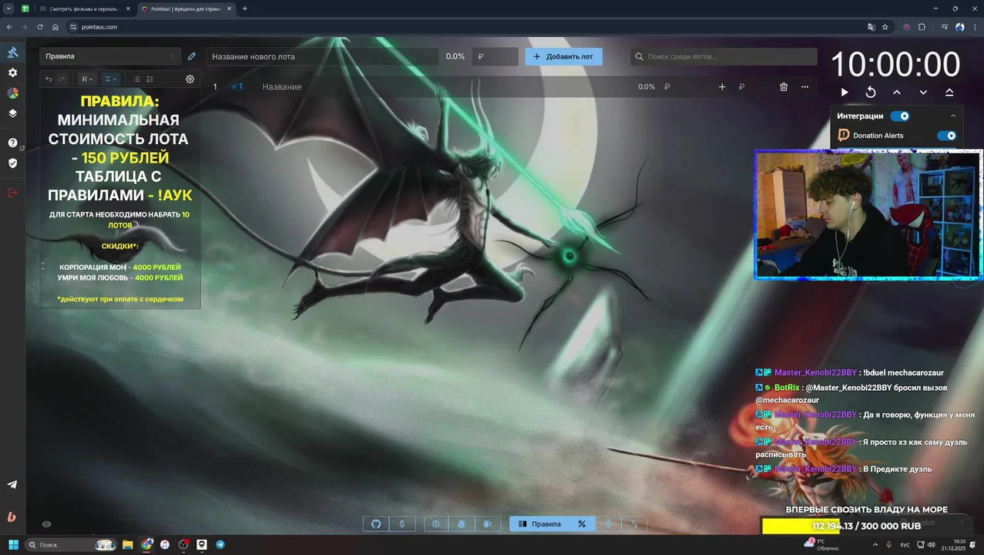Switch to Смотреть фильмы и сериалы tab

pyautogui.click(x=85, y=8)
